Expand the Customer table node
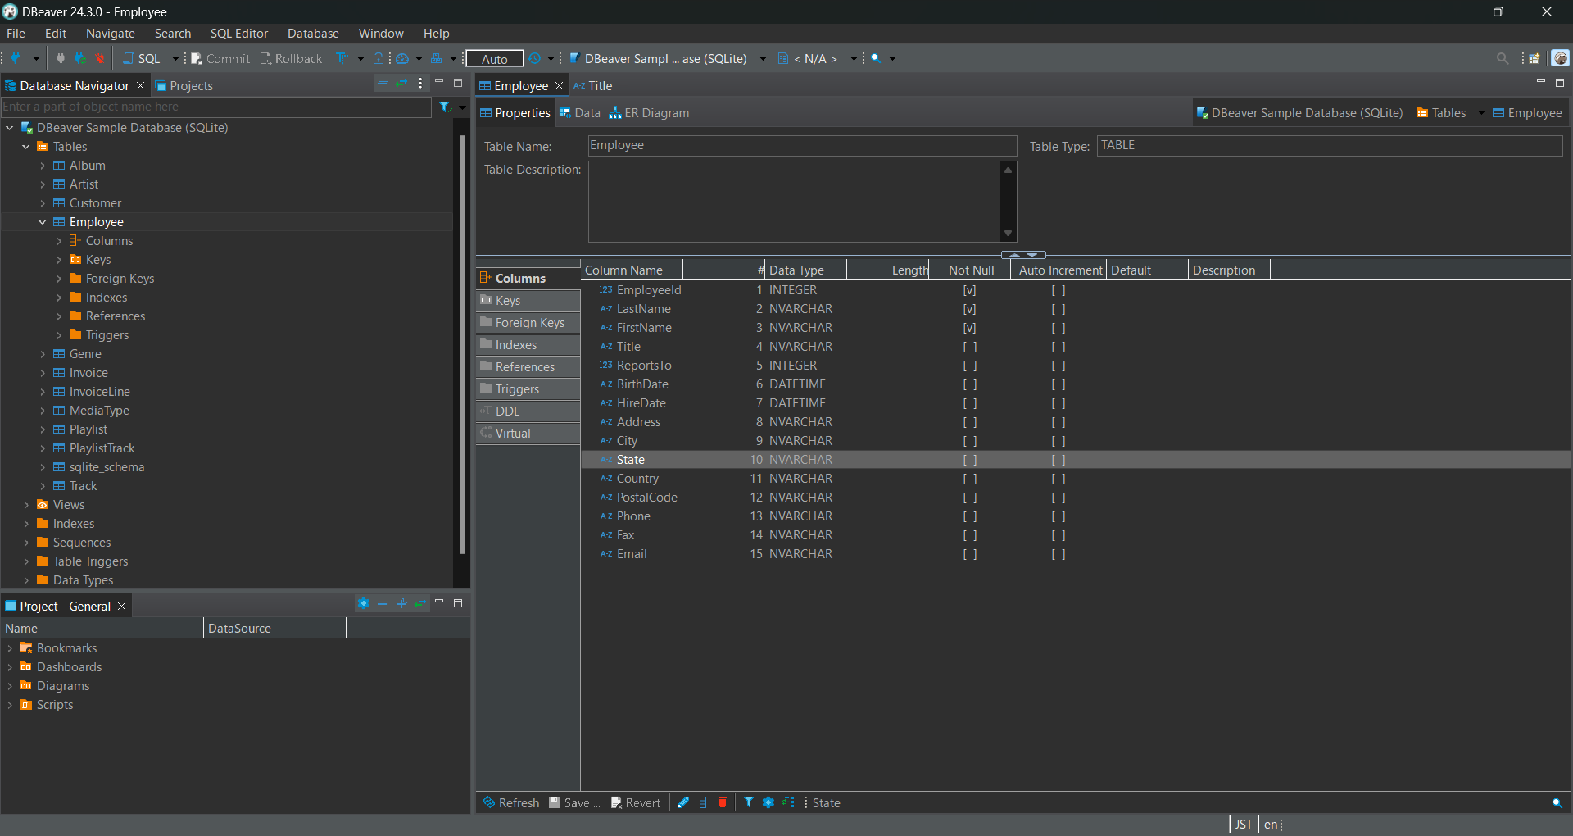 [43, 202]
